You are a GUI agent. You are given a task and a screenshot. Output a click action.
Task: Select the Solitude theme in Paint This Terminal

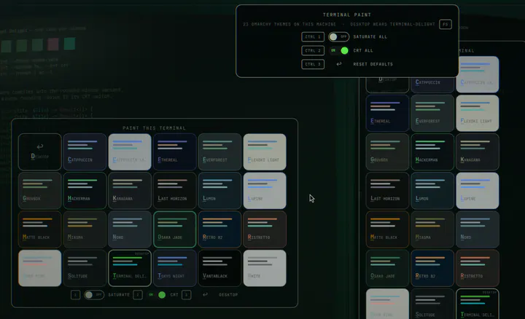[85, 268]
